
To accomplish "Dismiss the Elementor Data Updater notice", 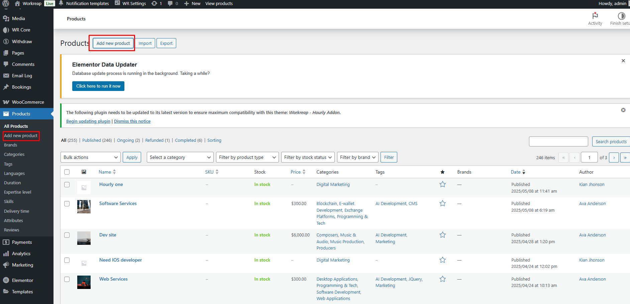I will (623, 61).
